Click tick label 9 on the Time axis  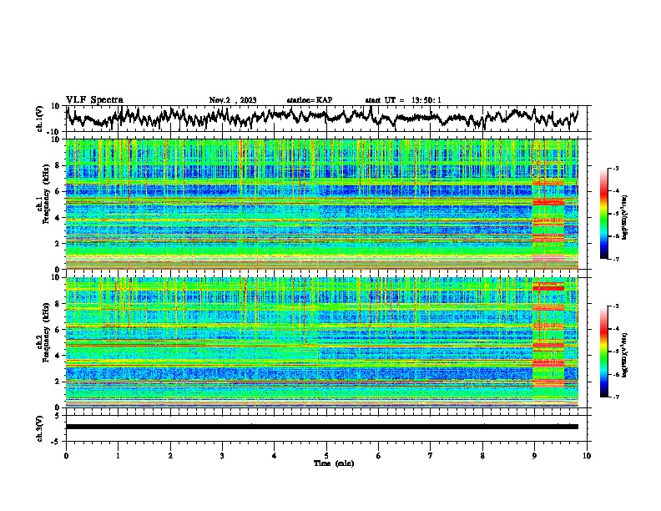(534, 456)
